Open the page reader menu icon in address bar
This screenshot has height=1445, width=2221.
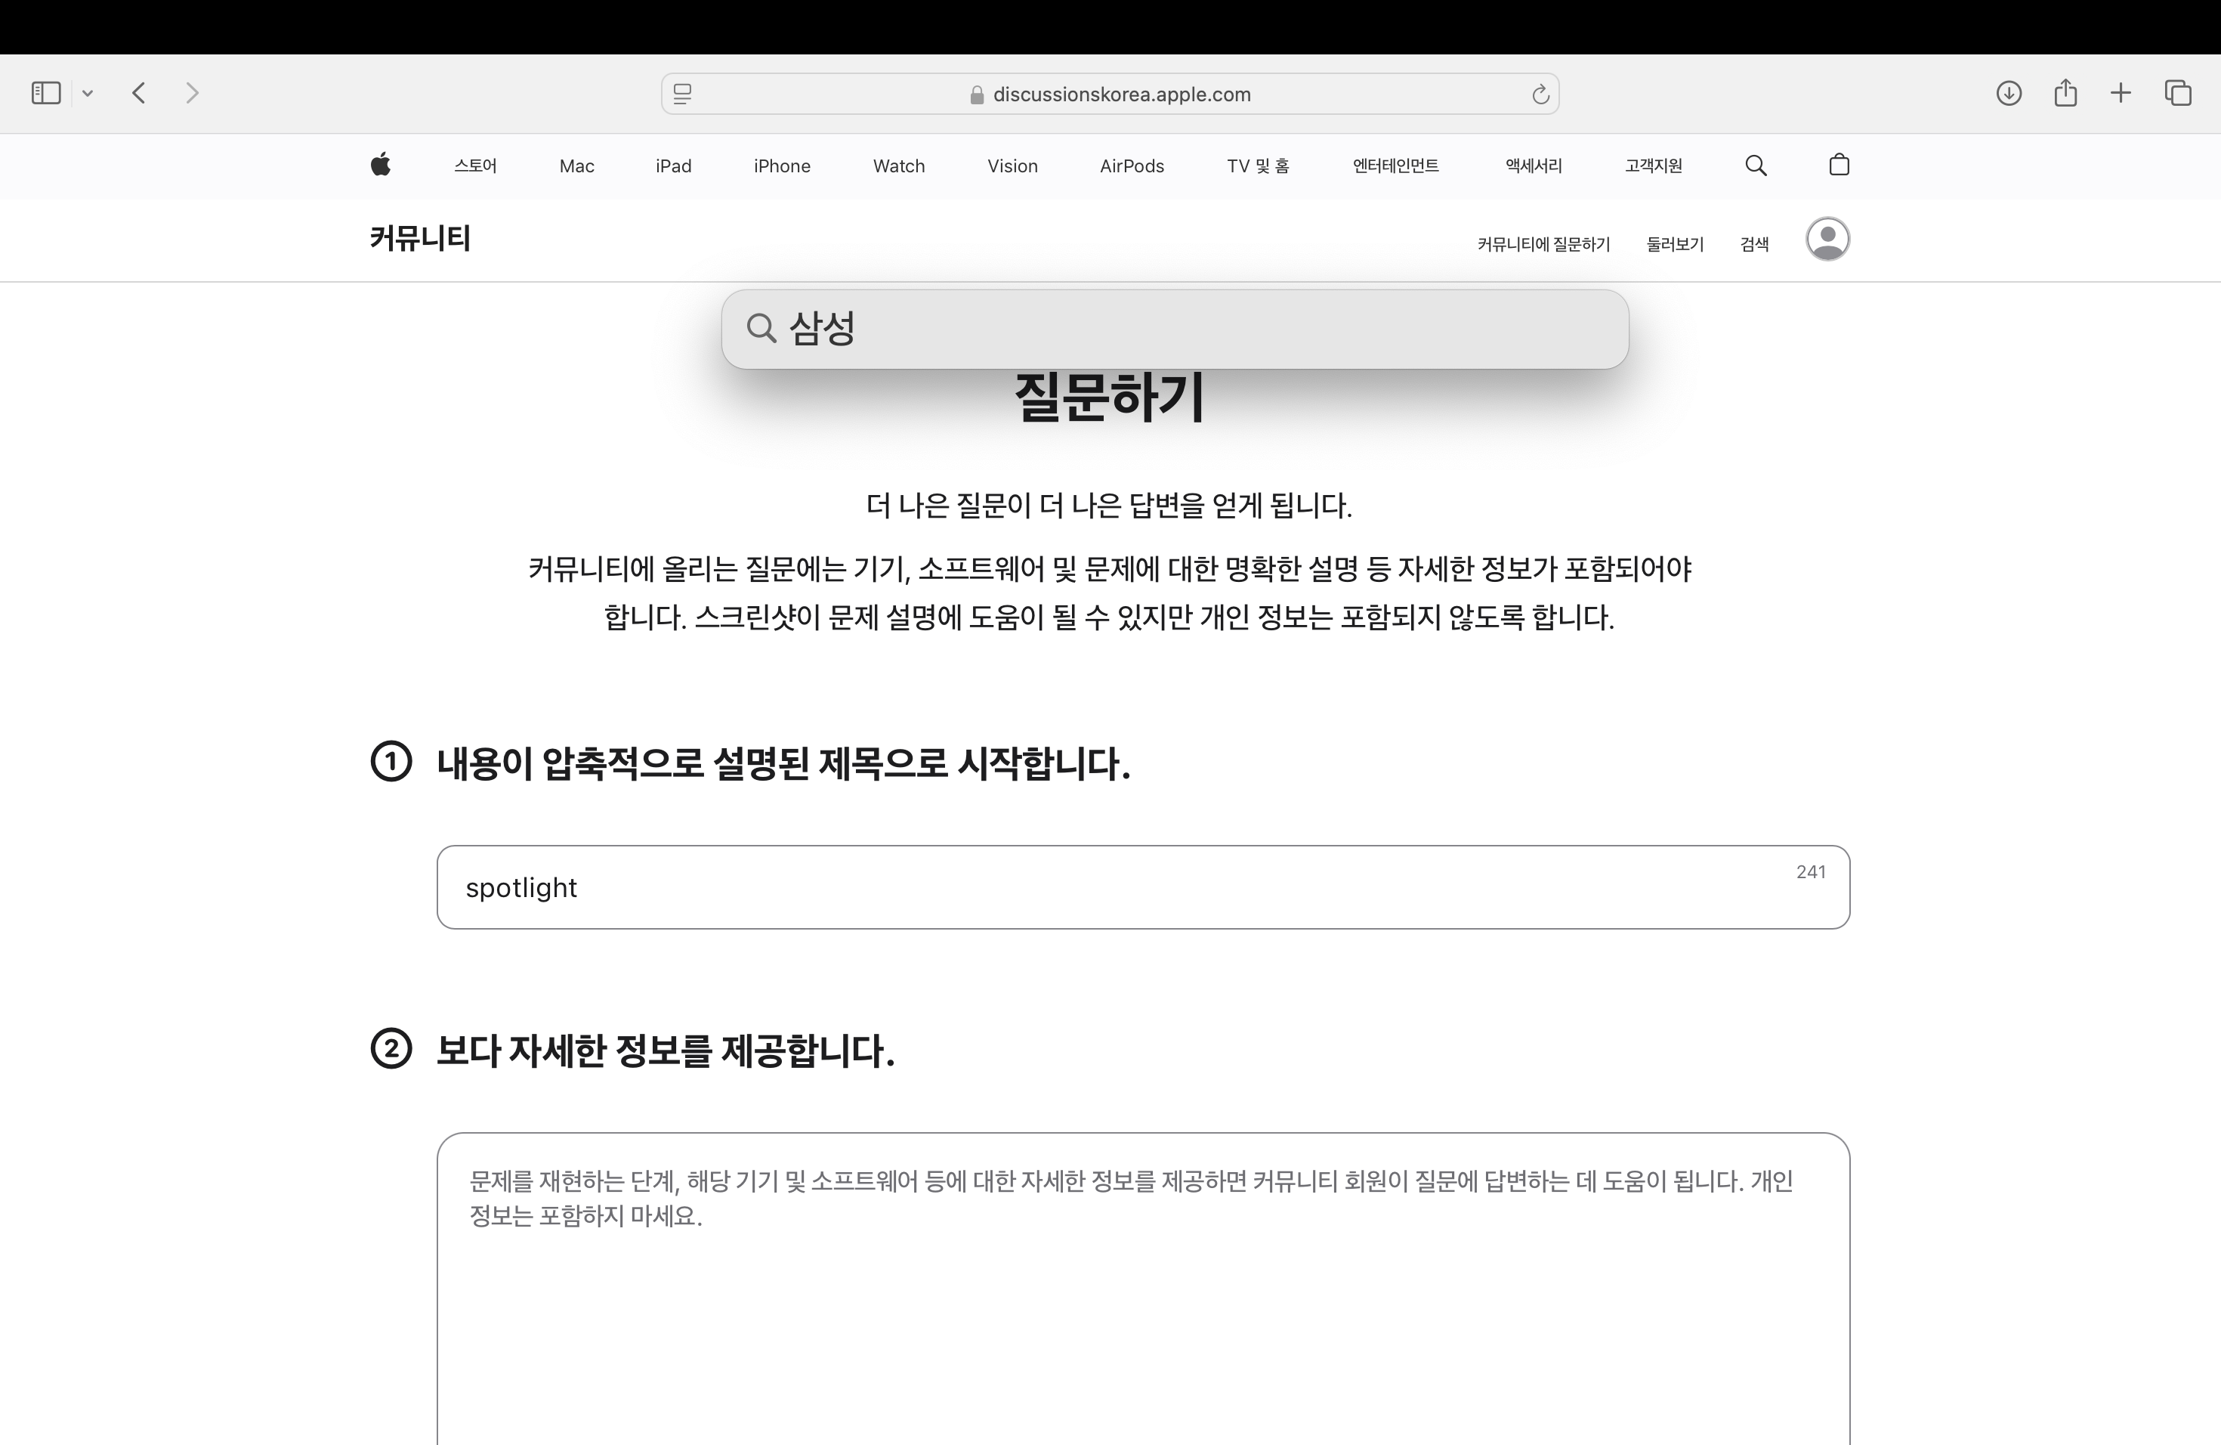[682, 94]
